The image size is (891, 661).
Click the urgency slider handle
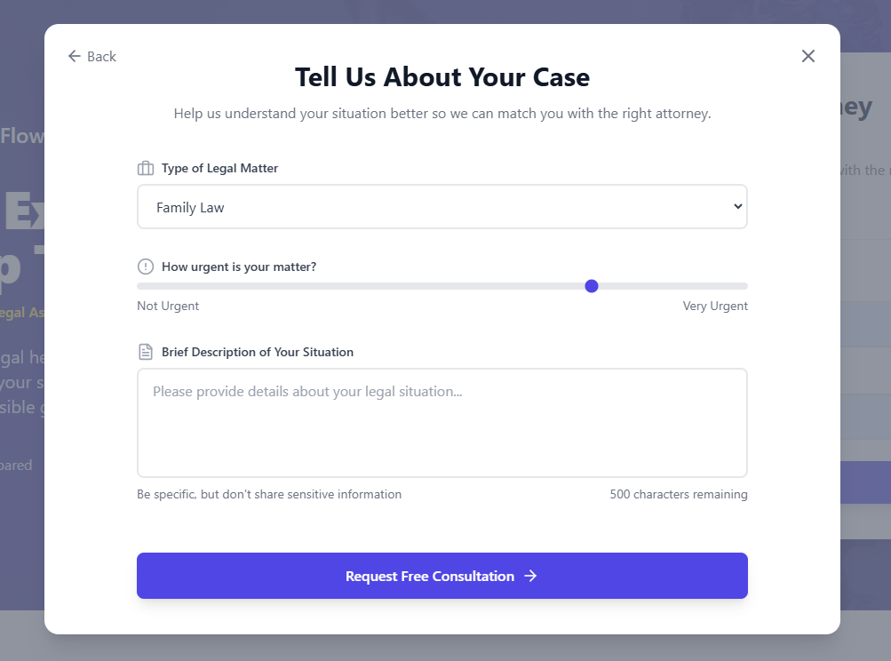pos(592,286)
